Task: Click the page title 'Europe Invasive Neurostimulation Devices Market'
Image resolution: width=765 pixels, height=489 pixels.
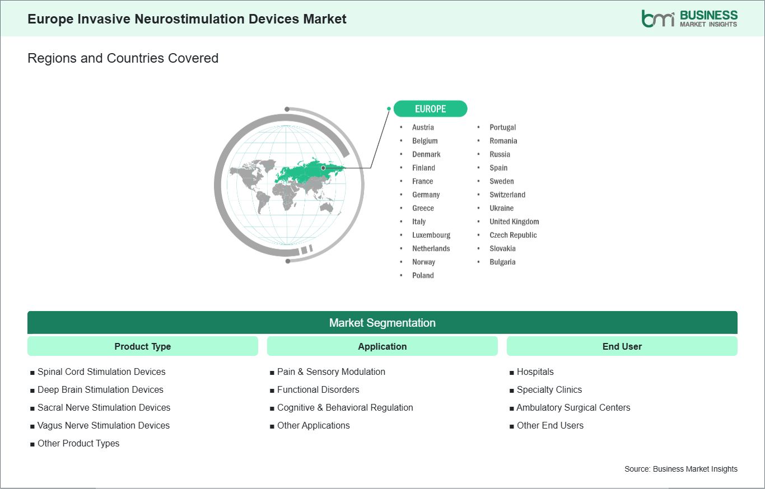Action: [187, 19]
